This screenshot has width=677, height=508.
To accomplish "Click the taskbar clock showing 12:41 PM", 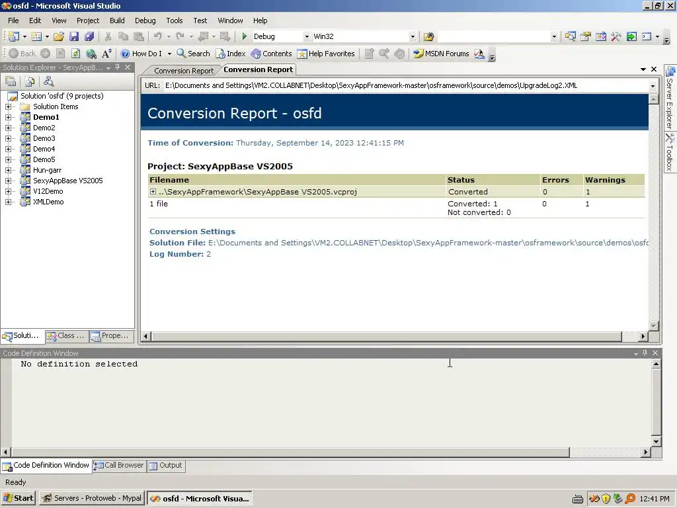I will [x=654, y=499].
